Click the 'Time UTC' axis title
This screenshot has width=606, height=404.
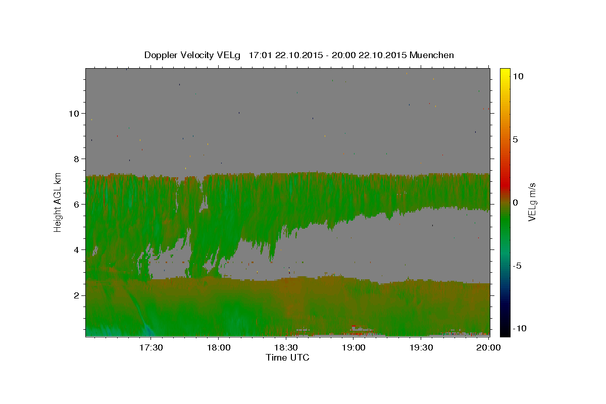click(x=287, y=358)
